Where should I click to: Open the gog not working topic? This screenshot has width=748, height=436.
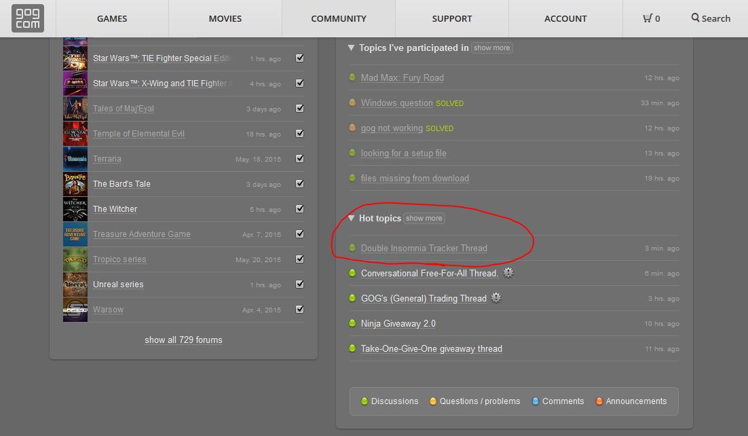(x=392, y=128)
